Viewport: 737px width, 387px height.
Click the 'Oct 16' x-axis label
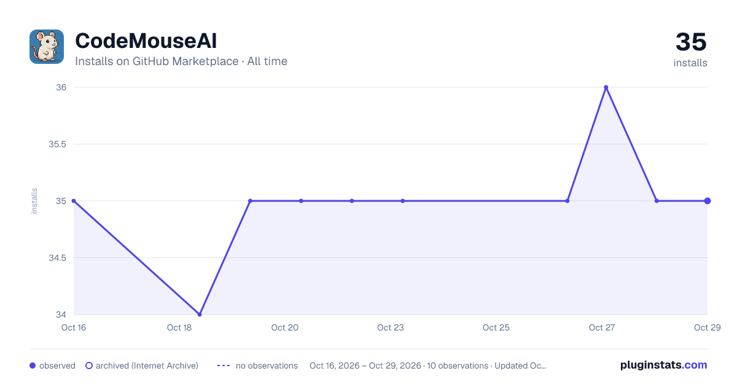coord(74,327)
